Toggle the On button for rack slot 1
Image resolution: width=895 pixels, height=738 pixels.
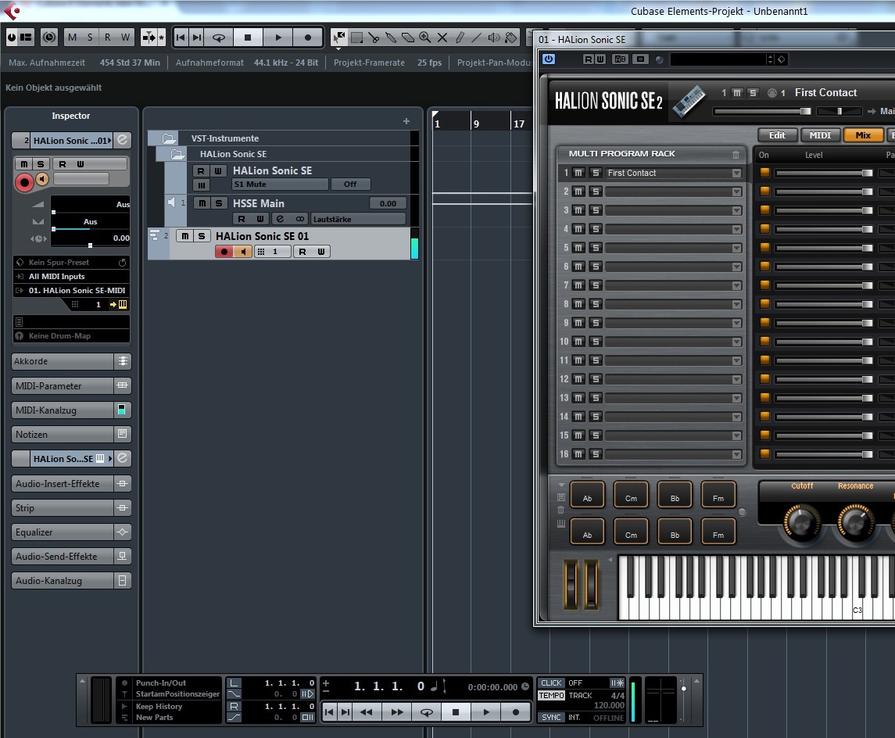point(765,172)
